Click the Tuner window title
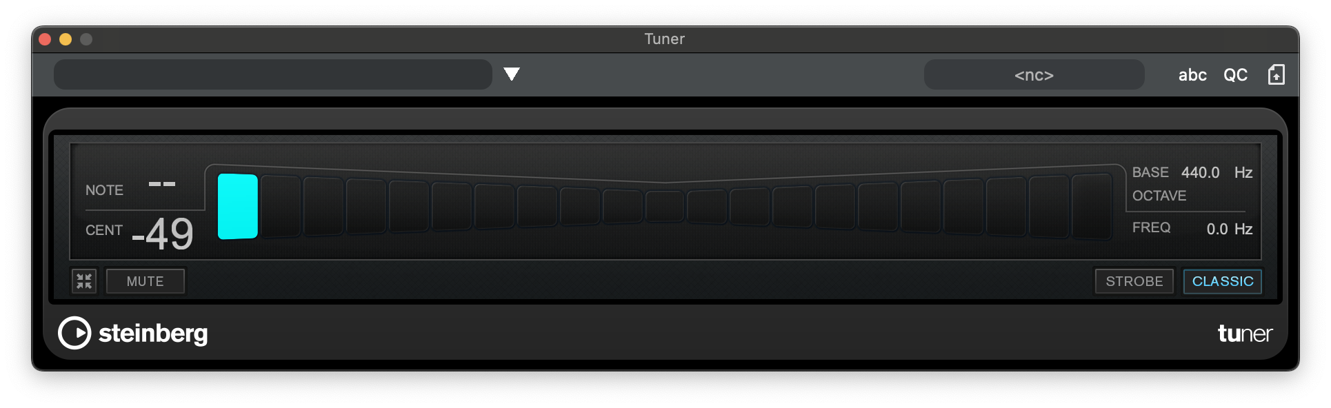Image resolution: width=1331 pixels, height=408 pixels. tap(664, 39)
